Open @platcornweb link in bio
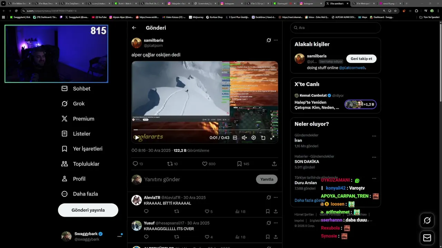The height and width of the screenshot is (248, 442). tap(352, 68)
